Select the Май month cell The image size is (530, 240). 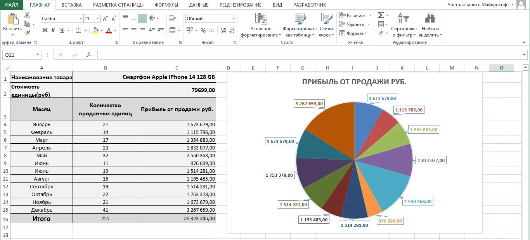[x=42, y=155]
